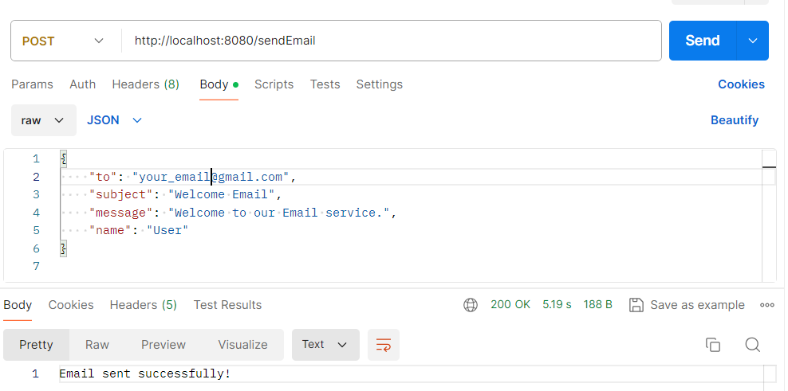The image size is (788, 391).
Task: Open the Text response format dropdown
Action: 325,345
